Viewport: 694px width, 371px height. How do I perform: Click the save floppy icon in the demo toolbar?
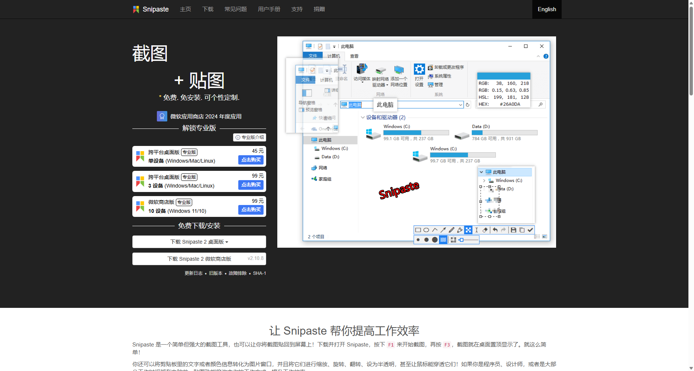513,230
